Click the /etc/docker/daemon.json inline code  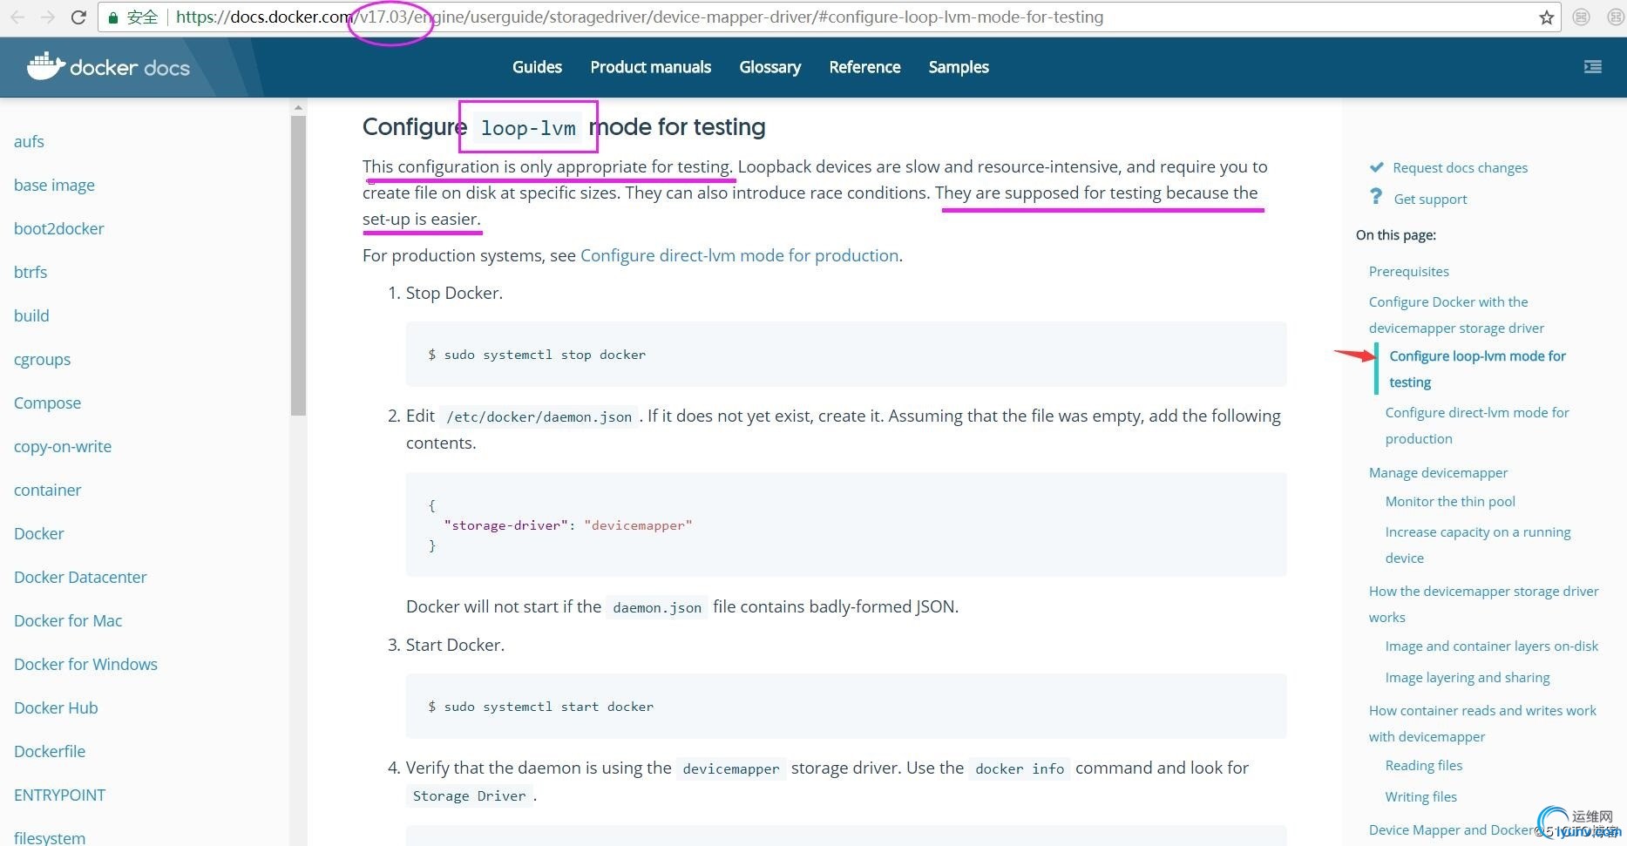pos(539,416)
